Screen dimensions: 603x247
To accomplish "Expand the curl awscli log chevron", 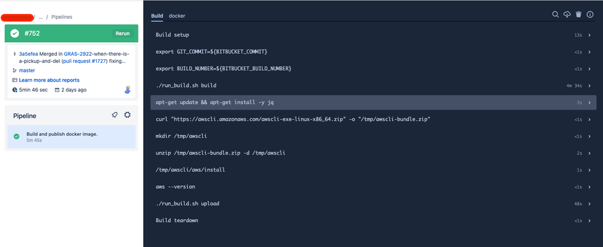I will coord(589,120).
